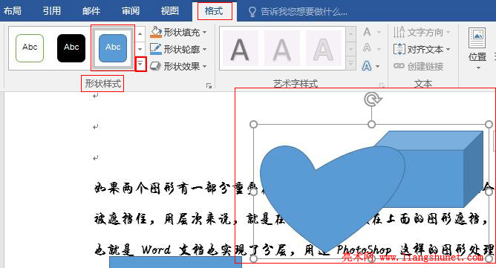Click the Create Link (创建链接) chain icon

tap(399, 66)
